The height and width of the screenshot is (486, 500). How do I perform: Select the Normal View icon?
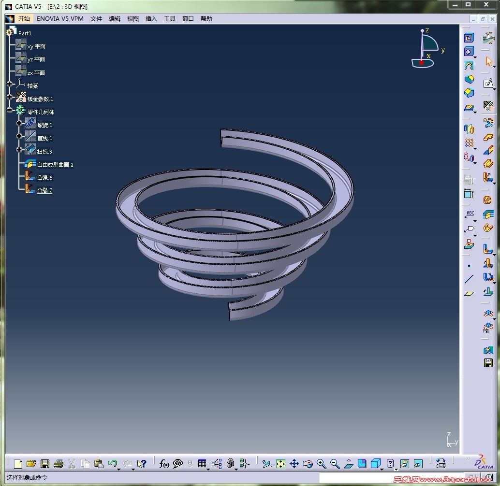tap(349, 464)
